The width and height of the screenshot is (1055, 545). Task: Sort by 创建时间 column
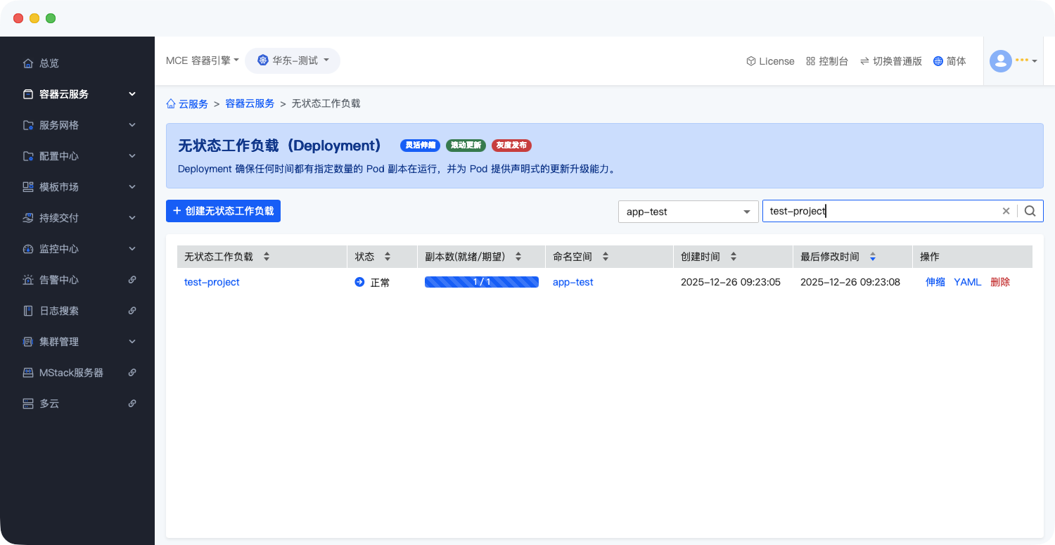734,257
